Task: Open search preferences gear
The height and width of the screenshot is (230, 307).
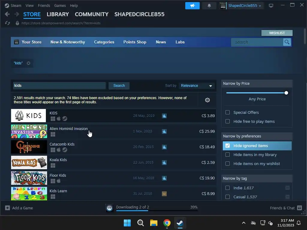Action: click(207, 100)
